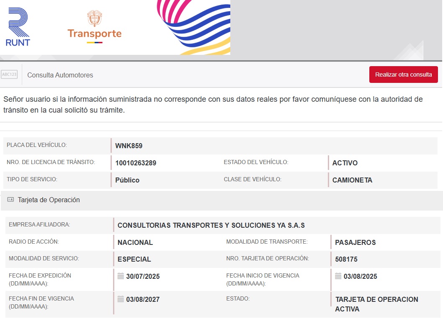
Task: Click the Tarjeta de Operación card icon
Action: tap(11, 200)
